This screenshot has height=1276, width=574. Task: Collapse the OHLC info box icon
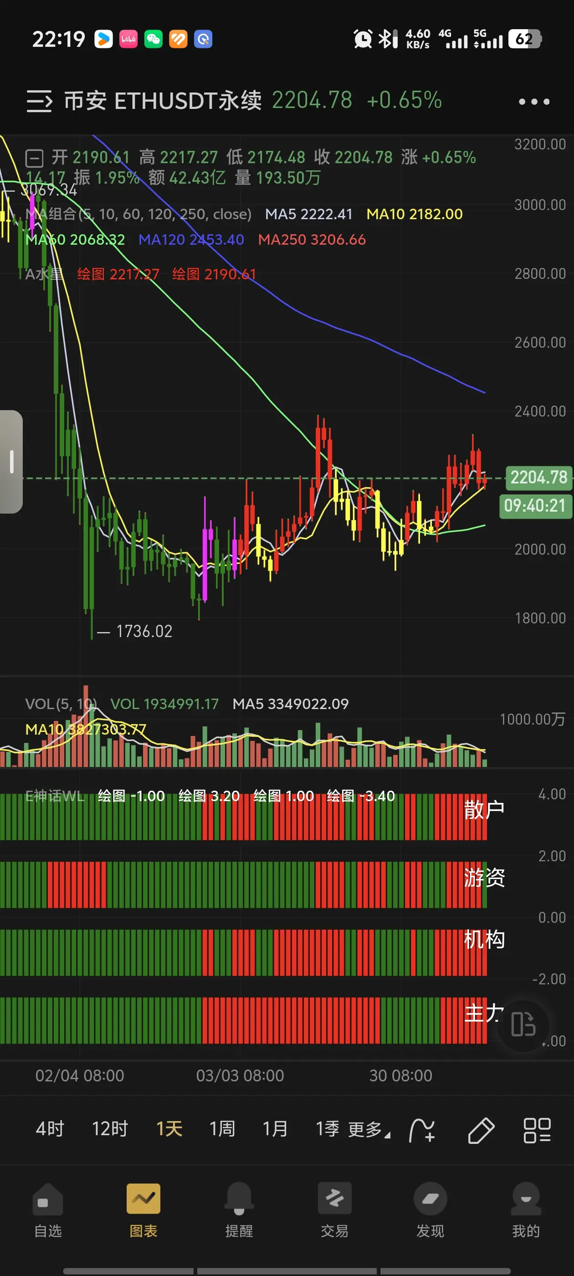click(35, 159)
